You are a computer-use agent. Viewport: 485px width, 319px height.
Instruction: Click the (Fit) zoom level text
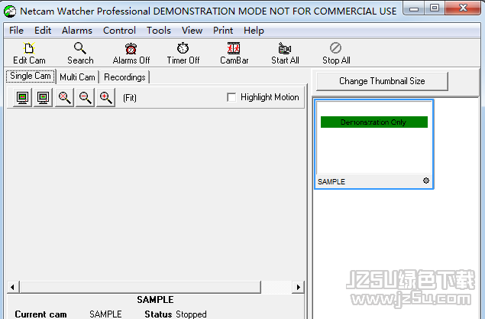[x=130, y=98]
